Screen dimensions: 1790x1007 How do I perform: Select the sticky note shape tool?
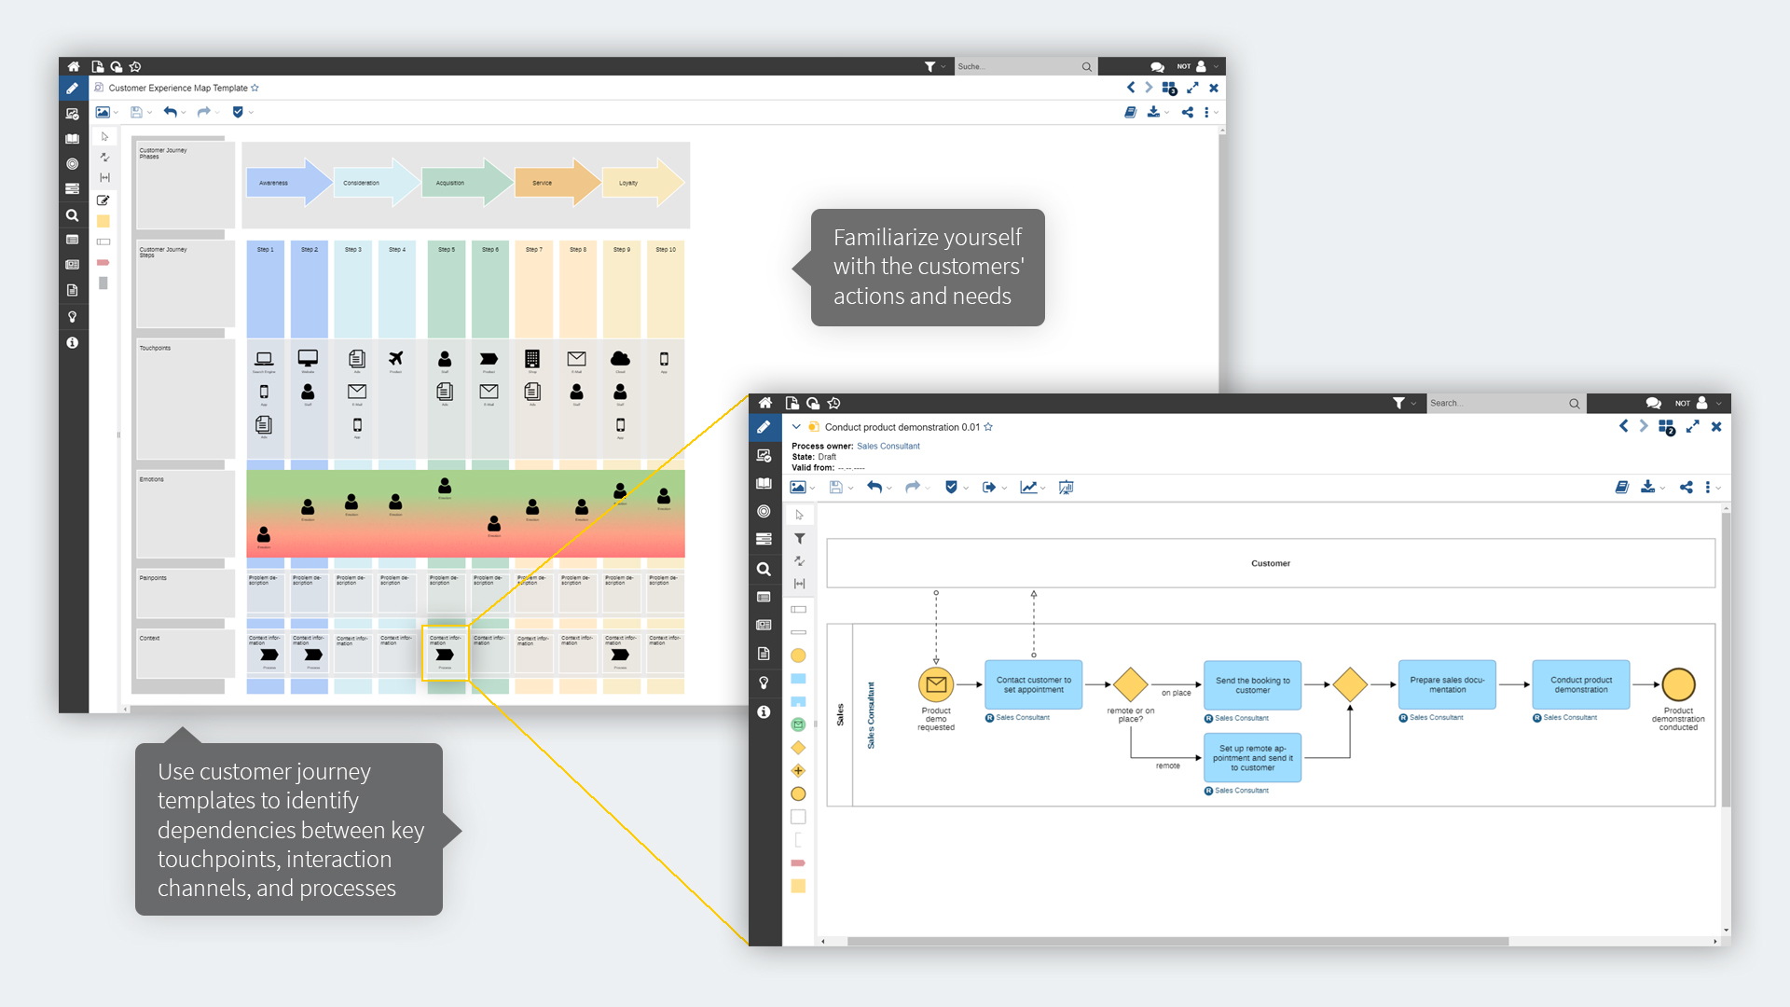click(x=103, y=222)
